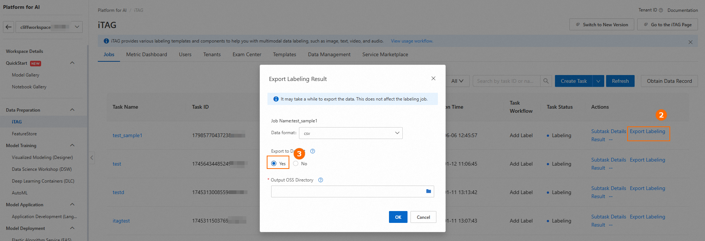Open the itagtest task link

121,221
